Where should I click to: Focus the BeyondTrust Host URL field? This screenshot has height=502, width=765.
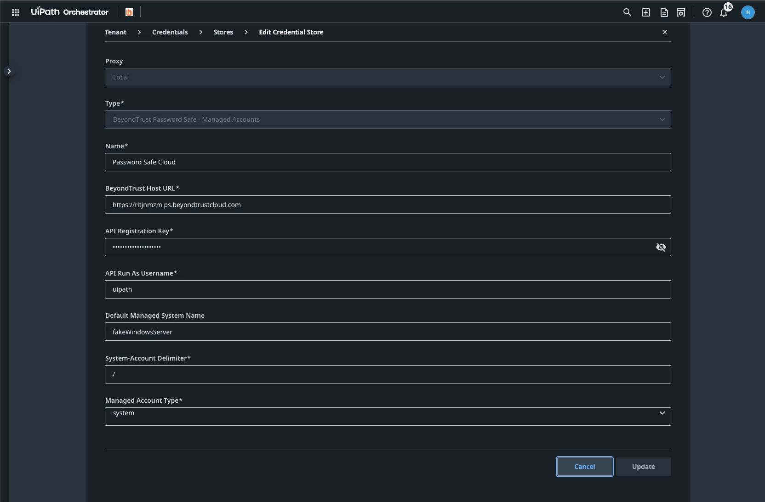pos(388,204)
